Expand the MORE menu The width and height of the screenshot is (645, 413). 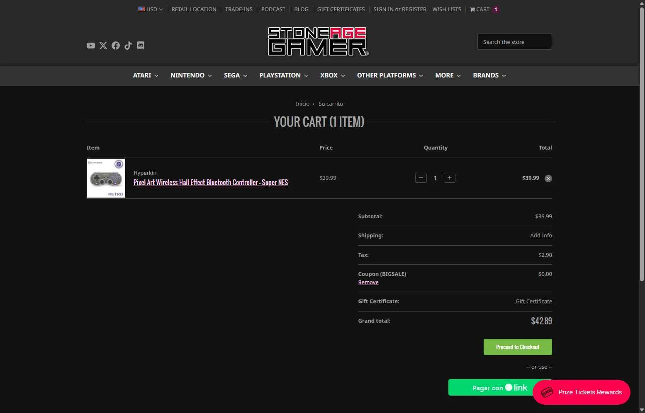pyautogui.click(x=448, y=75)
